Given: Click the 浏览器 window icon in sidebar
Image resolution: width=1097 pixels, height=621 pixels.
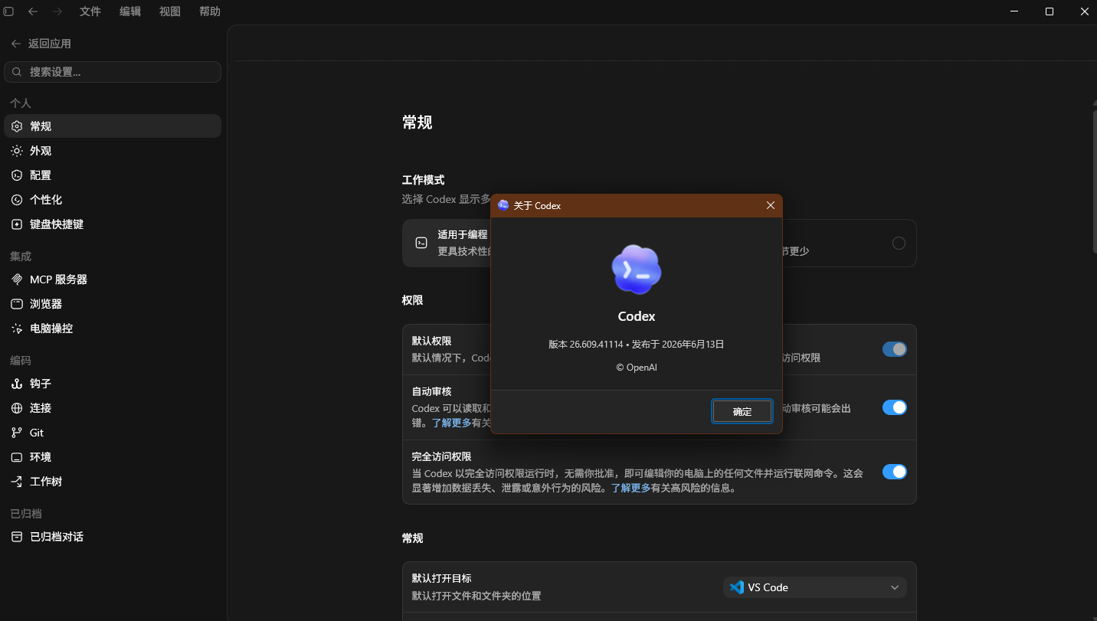Looking at the screenshot, I should [x=17, y=304].
